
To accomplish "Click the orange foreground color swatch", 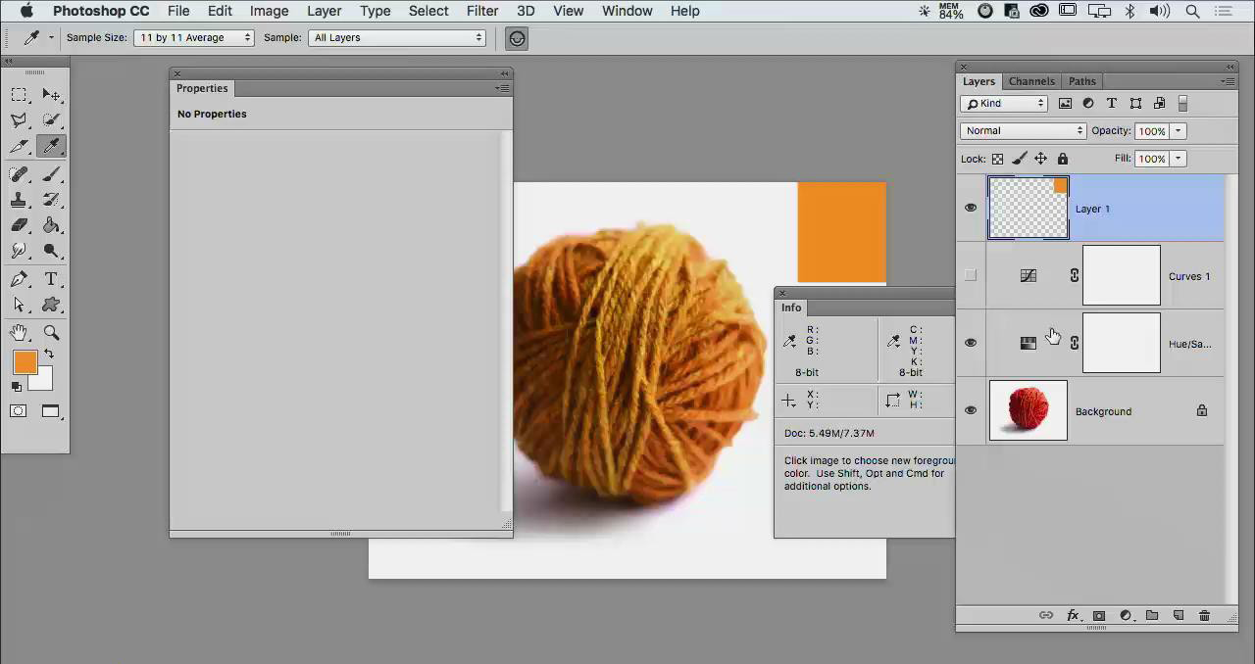I will (25, 362).
